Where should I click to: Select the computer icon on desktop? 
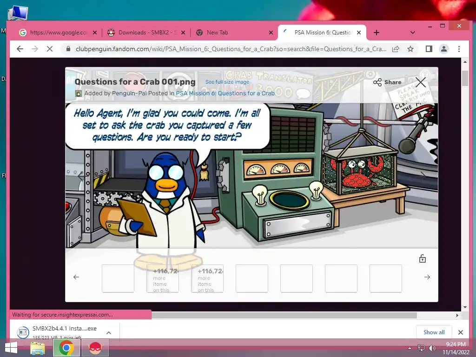[18, 13]
